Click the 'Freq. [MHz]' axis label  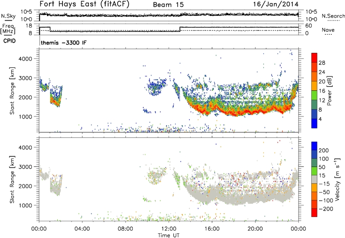coord(8,29)
